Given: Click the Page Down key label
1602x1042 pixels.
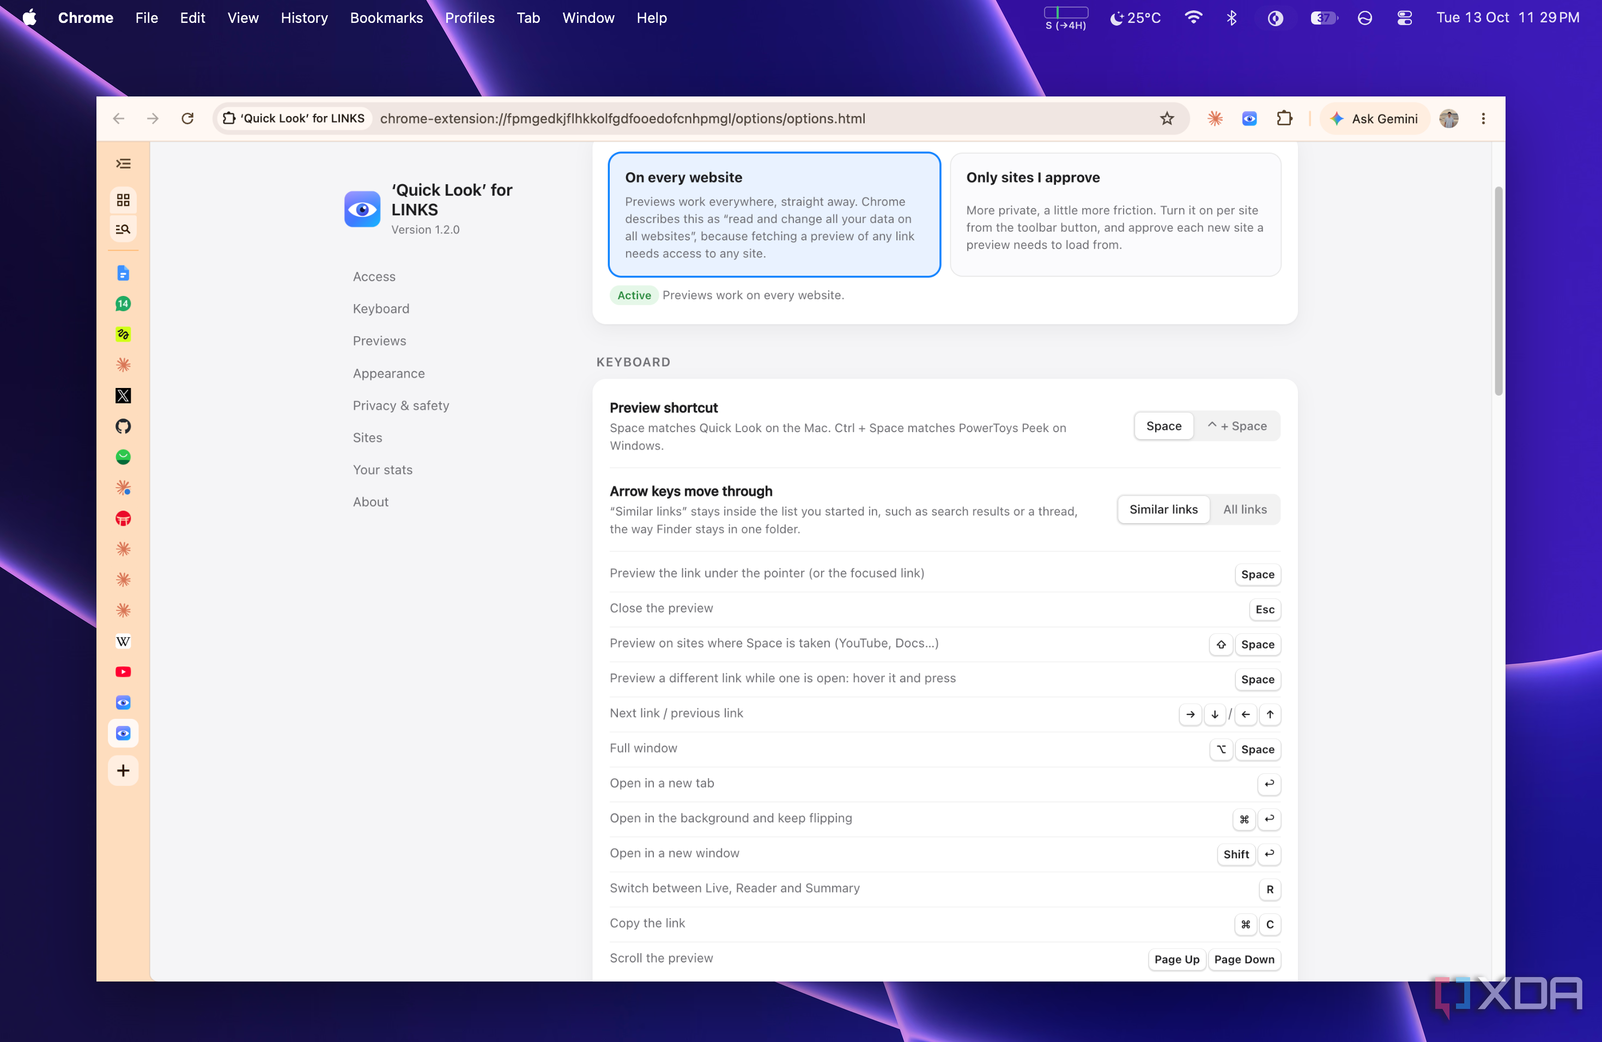Looking at the screenshot, I should tap(1244, 959).
